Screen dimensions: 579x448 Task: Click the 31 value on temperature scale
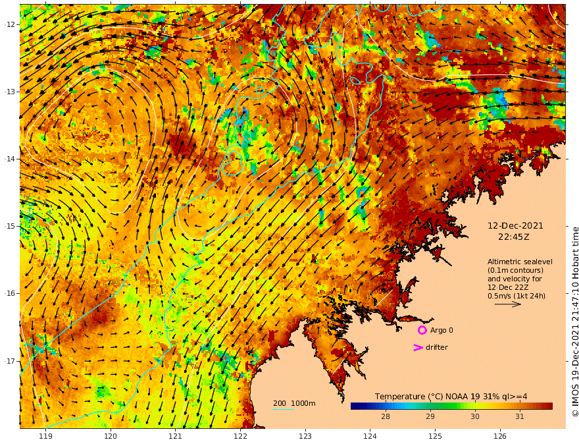(520, 416)
